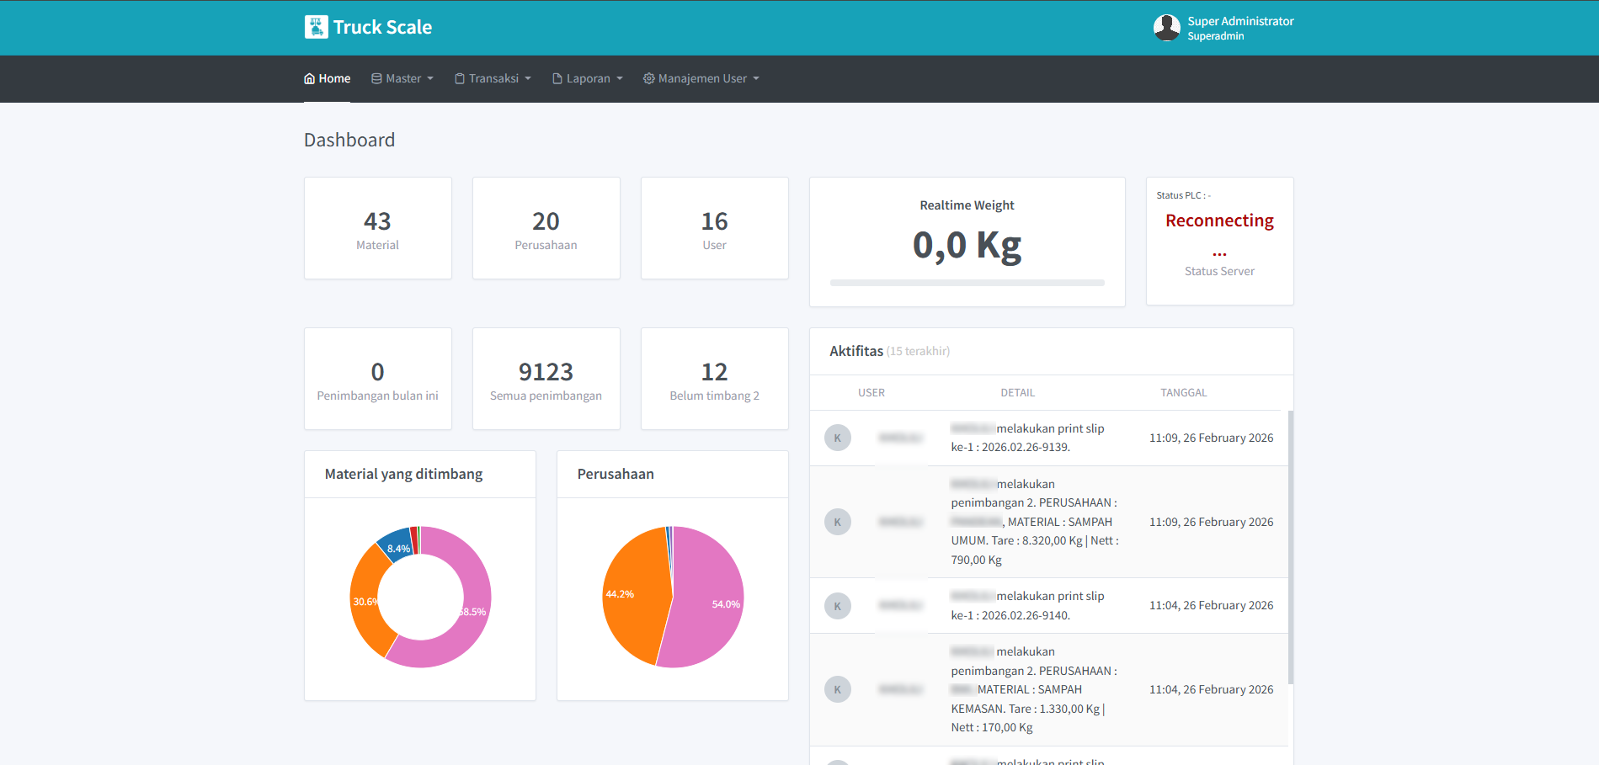
Task: Click the Dashboard page title
Action: 349,140
